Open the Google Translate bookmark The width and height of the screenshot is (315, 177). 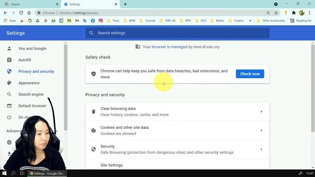tap(85, 21)
